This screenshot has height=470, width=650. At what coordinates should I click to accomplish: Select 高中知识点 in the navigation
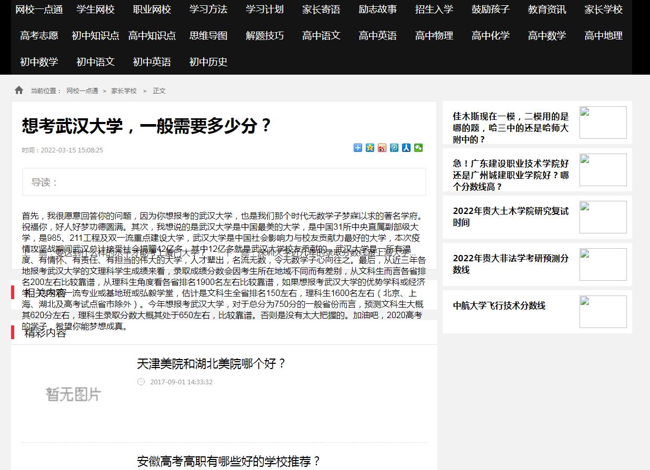coord(152,36)
